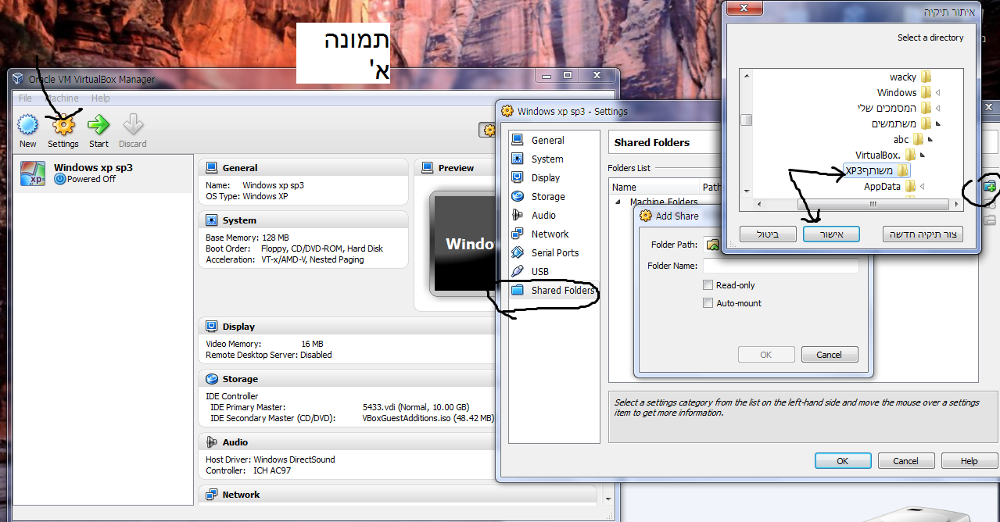Select the AppData folder in directory tree
Image resolution: width=1000 pixels, height=522 pixels.
[x=890, y=187]
